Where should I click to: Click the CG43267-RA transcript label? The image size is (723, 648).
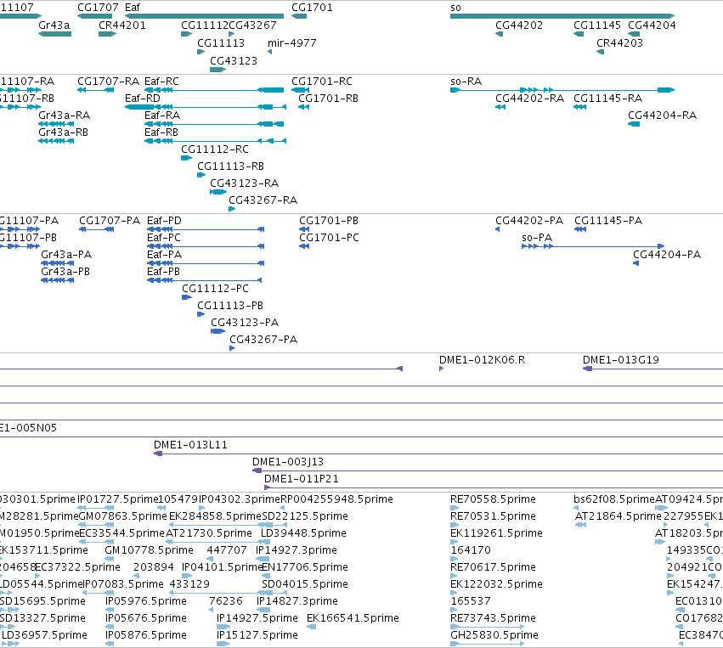click(x=263, y=200)
